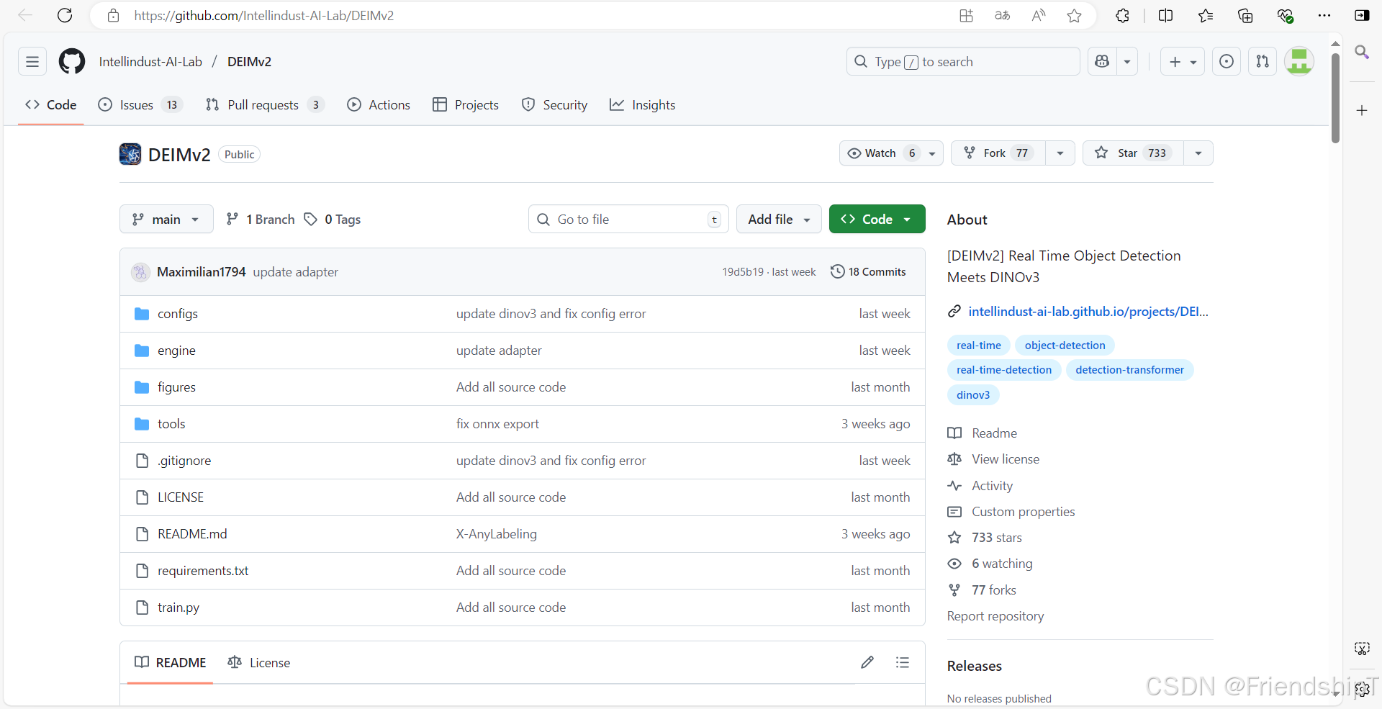
Task: Edit the README with pencil icon
Action: tap(867, 662)
